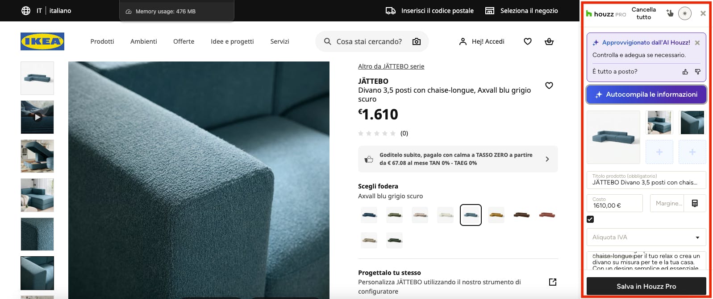The width and height of the screenshot is (713, 299).
Task: Edit the Costo field showing 1610,00 €
Action: tap(614, 203)
